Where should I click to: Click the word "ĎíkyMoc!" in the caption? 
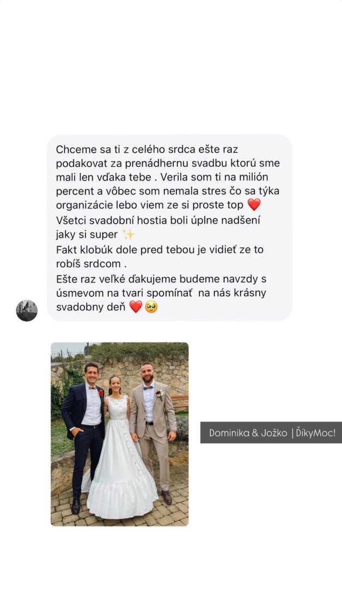click(x=316, y=432)
